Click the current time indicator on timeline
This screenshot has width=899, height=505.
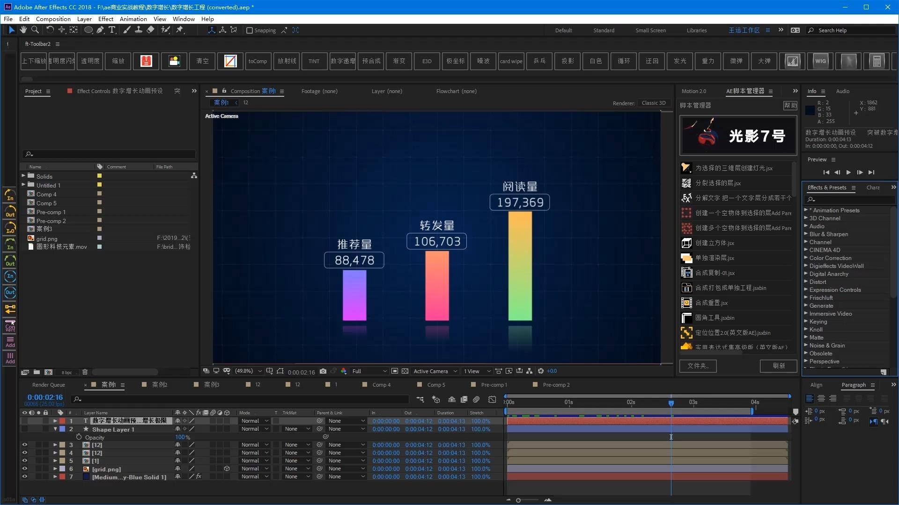click(671, 403)
